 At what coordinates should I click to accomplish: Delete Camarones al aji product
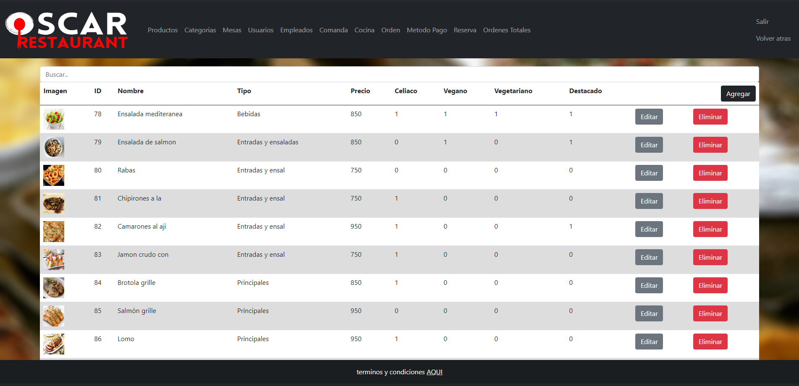(x=710, y=229)
